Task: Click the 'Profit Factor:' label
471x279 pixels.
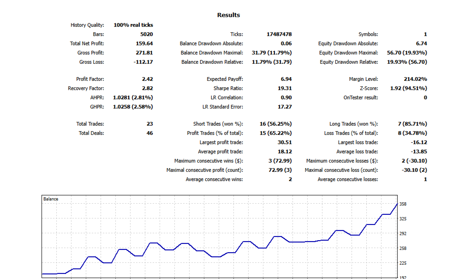Action: 90,79
